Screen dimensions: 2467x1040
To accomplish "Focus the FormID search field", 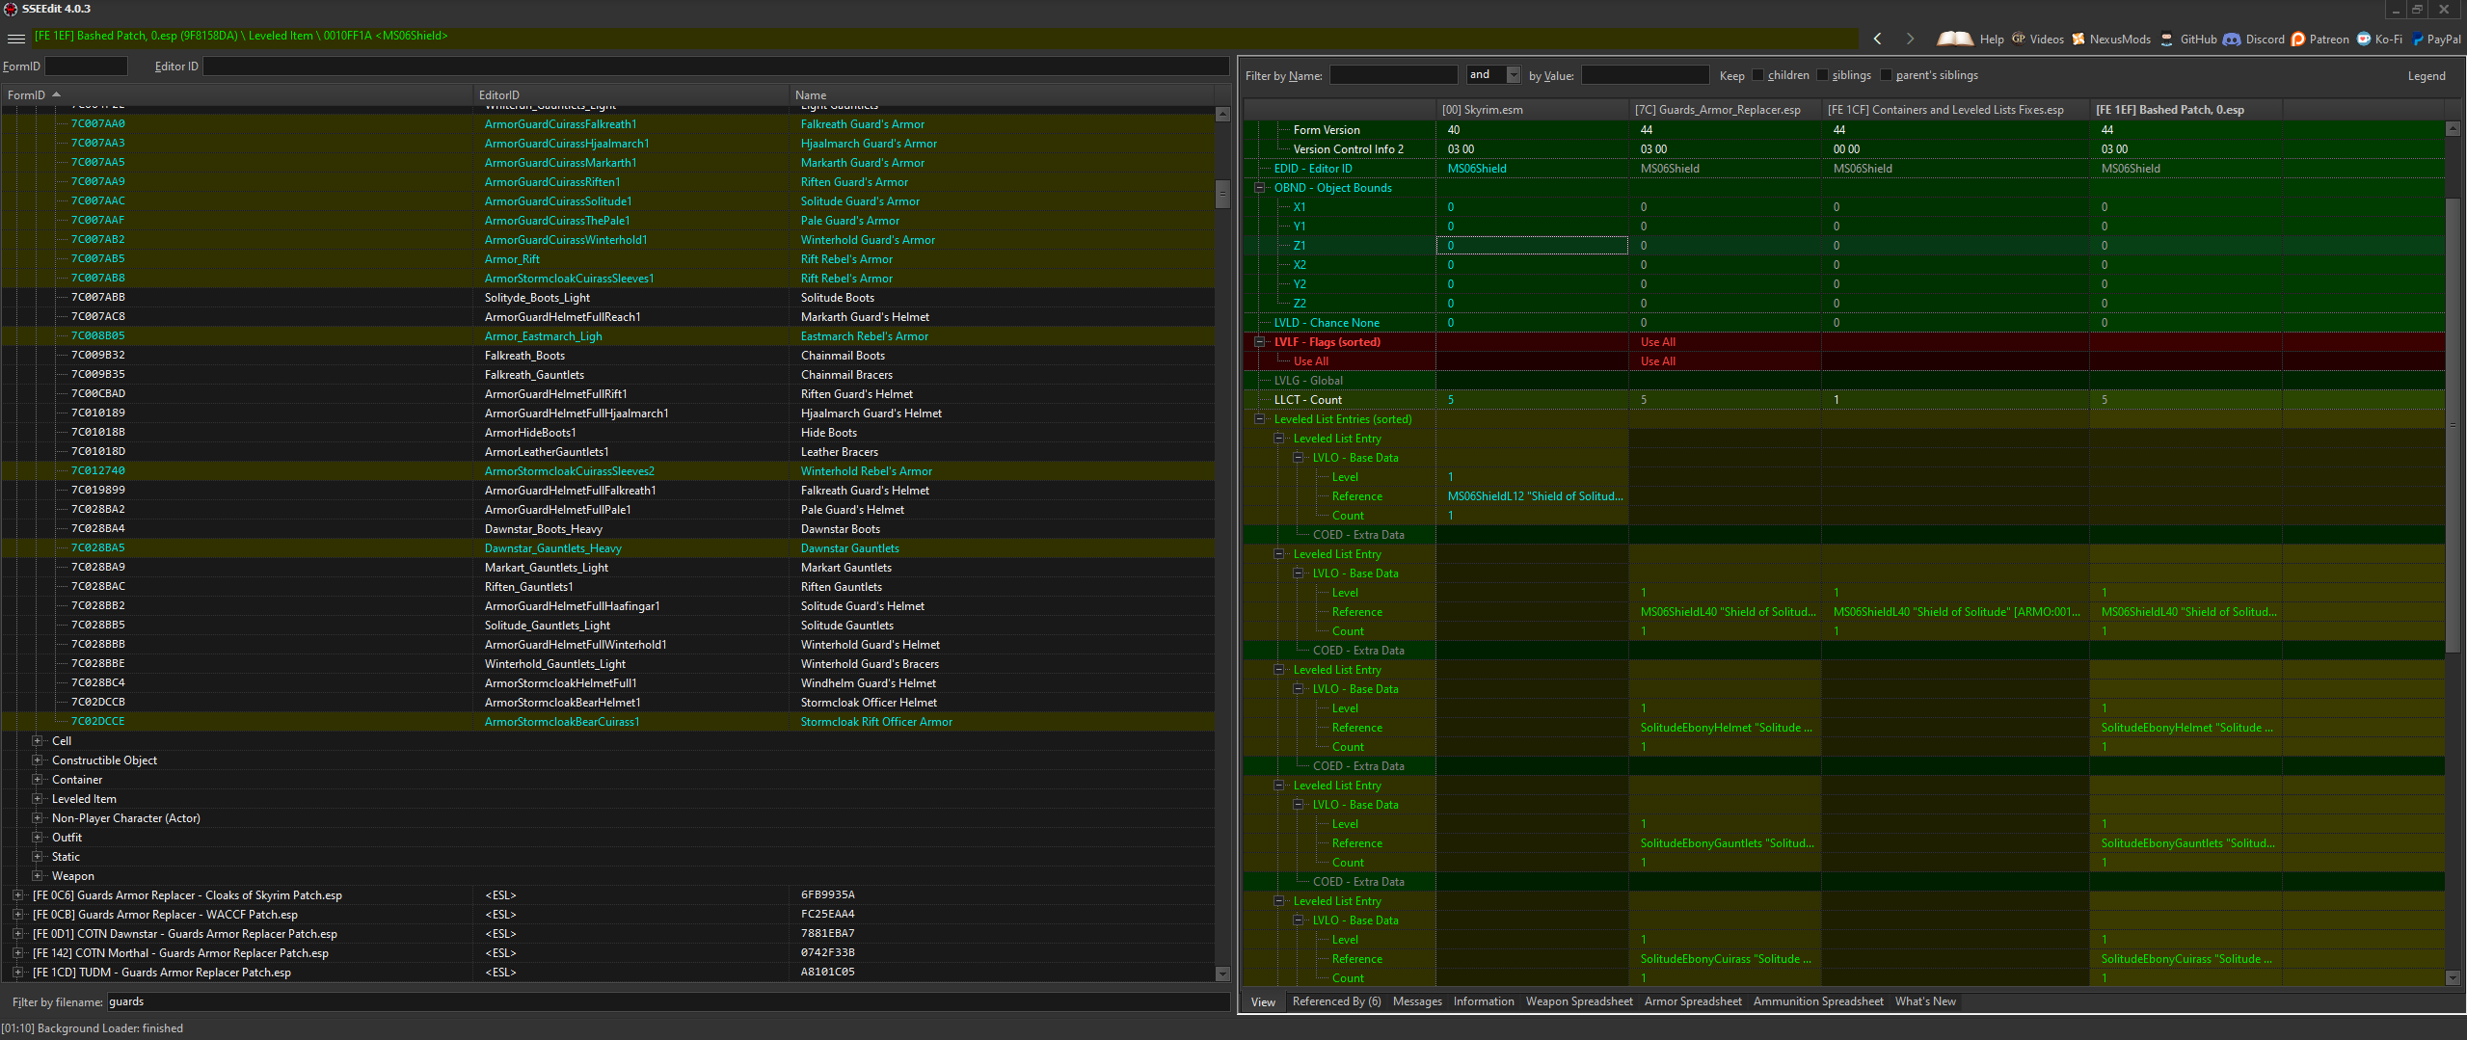I will pos(86,67).
